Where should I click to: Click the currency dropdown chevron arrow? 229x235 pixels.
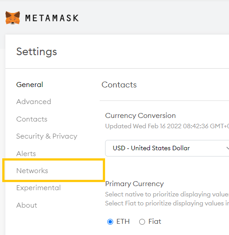click(228, 148)
